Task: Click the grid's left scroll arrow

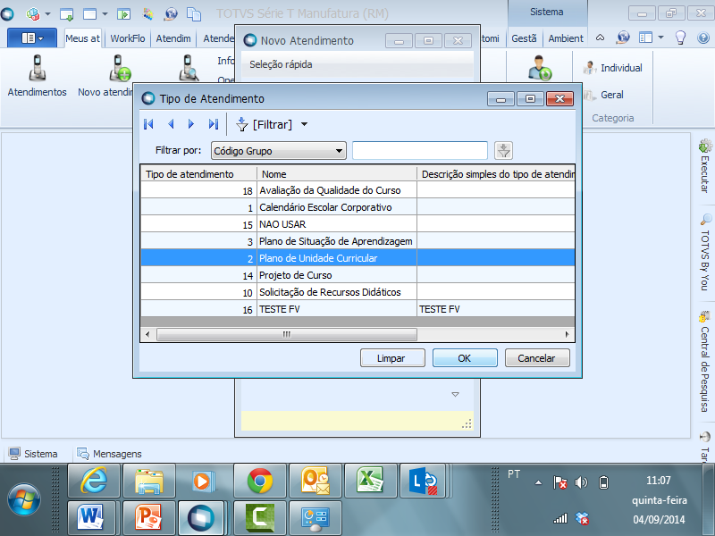Action: point(147,334)
